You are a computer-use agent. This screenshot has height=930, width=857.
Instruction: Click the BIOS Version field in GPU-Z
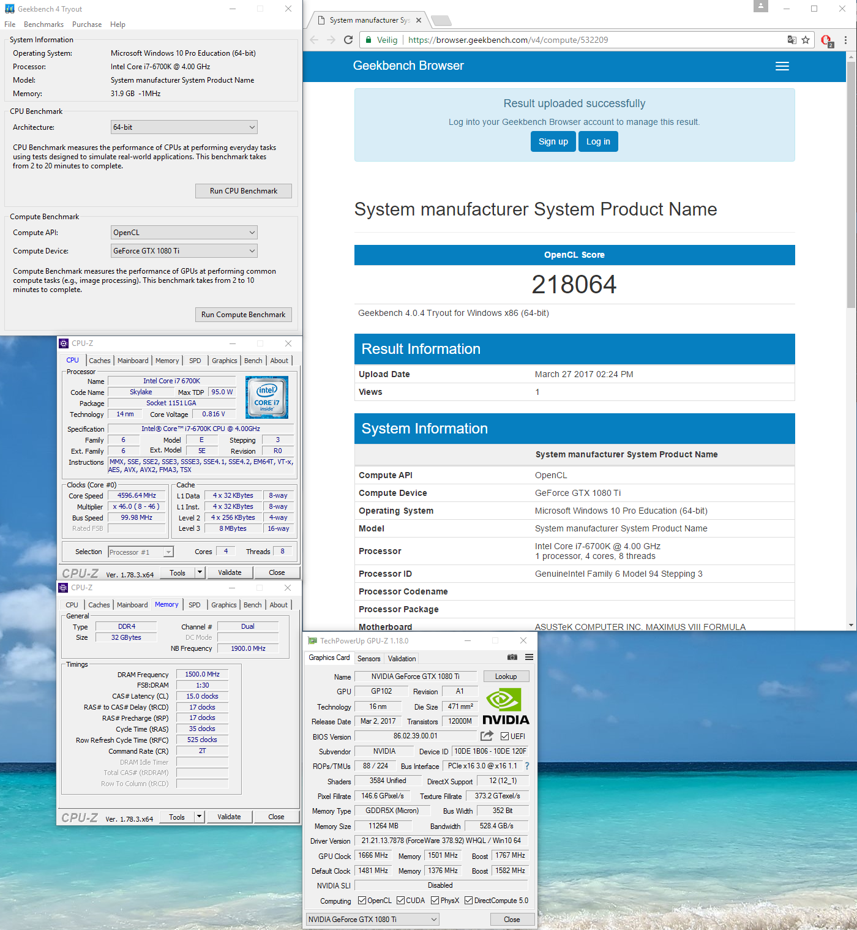click(x=416, y=736)
